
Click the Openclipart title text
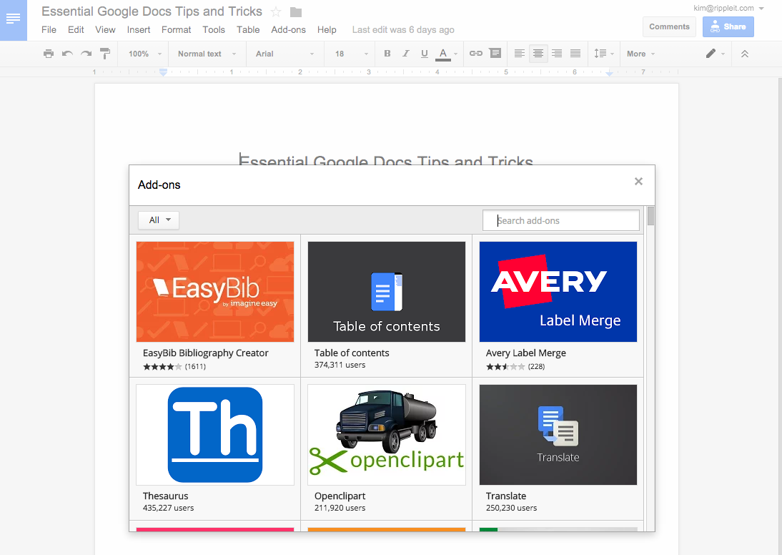[340, 496]
